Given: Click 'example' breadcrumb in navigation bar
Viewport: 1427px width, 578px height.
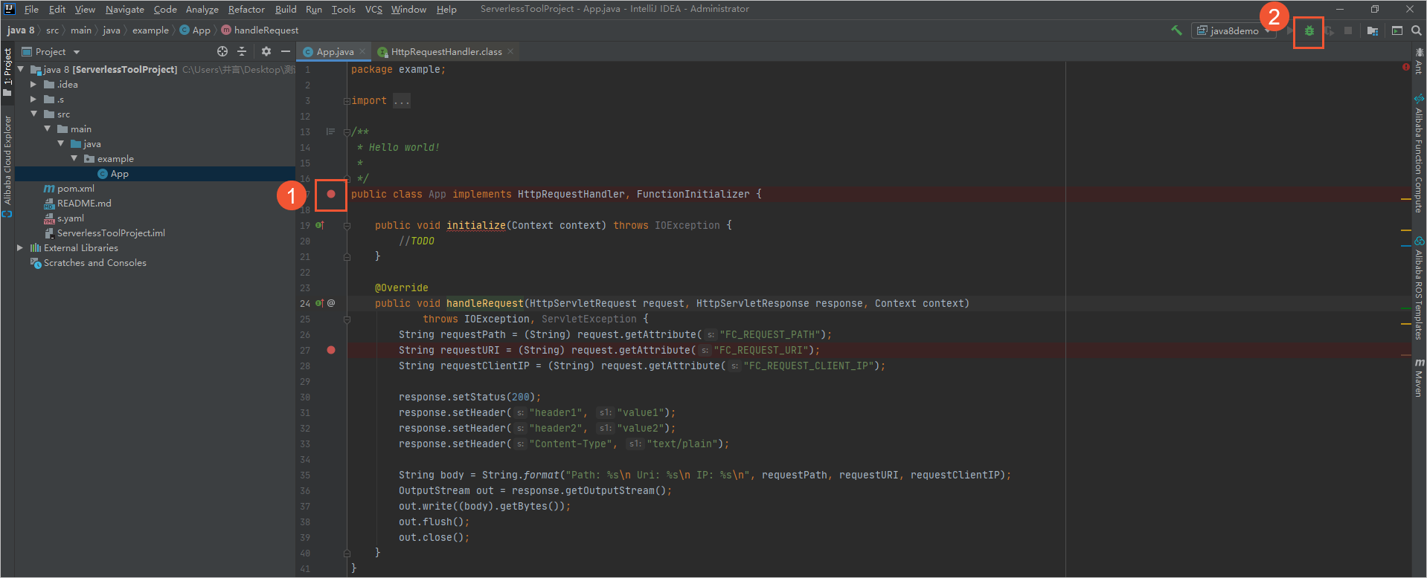Looking at the screenshot, I should tap(150, 30).
